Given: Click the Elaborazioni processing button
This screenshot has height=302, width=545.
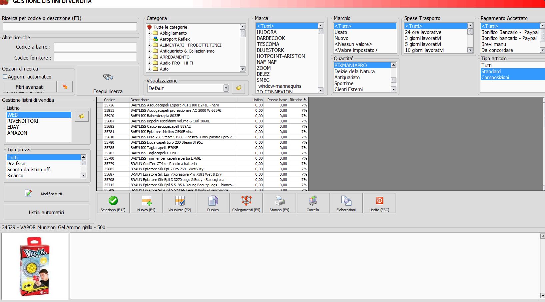Looking at the screenshot, I should [346, 203].
